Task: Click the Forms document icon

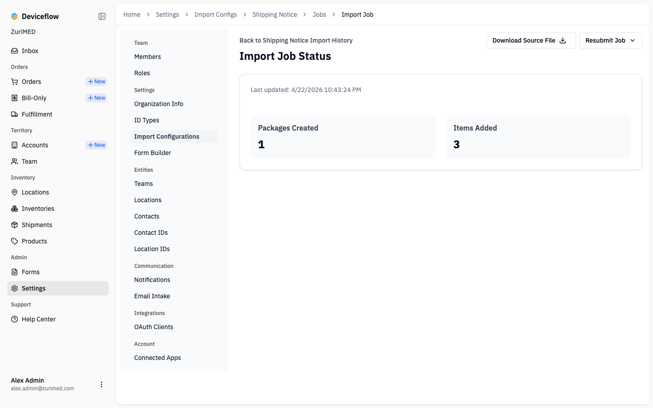Action: point(15,272)
